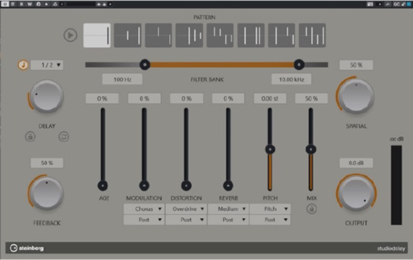Click the 100 Hz filter value field
Image resolution: width=413 pixels, height=260 pixels.
click(122, 79)
